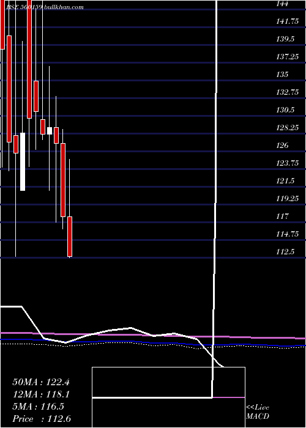Click the 130.5 axis value

click(285, 110)
